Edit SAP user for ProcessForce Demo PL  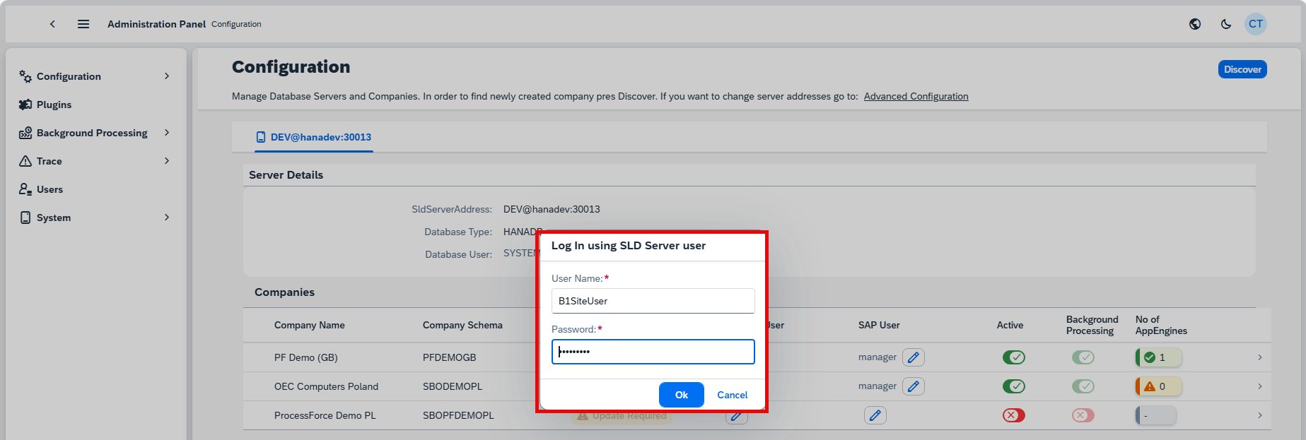pyautogui.click(x=875, y=415)
